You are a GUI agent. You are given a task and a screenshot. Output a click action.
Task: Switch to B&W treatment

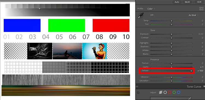point(187,2)
